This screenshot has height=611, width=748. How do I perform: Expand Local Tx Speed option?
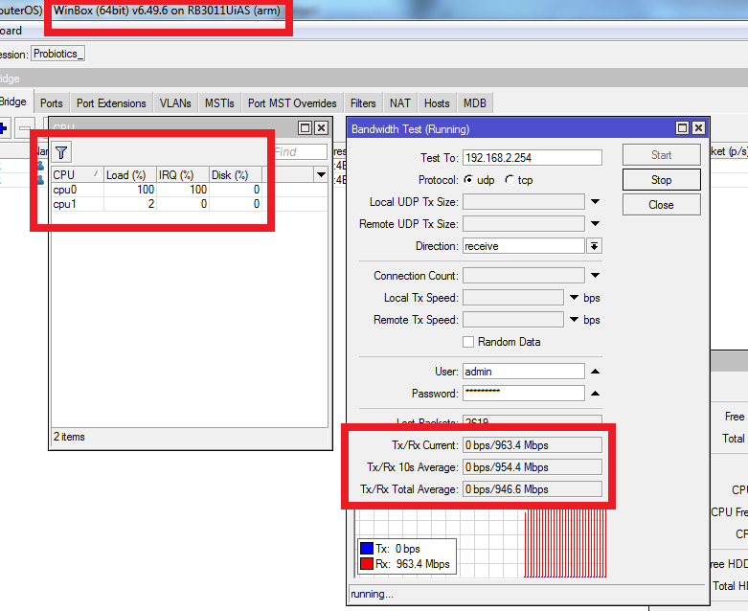(x=574, y=298)
